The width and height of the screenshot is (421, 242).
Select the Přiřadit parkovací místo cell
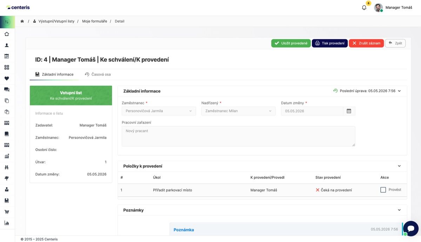tap(173, 190)
